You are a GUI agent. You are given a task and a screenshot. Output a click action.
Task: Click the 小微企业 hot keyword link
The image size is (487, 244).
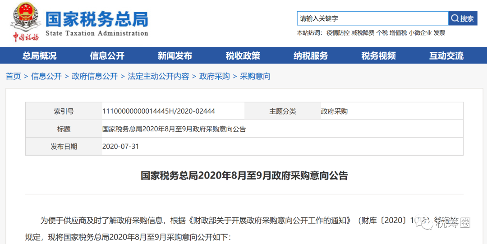[x=420, y=33]
